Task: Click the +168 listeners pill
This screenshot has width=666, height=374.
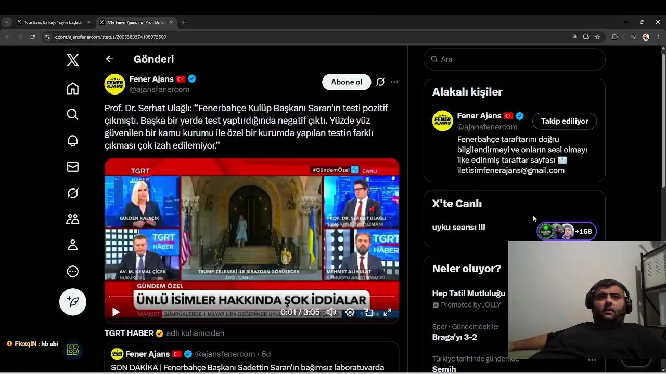Action: click(567, 231)
